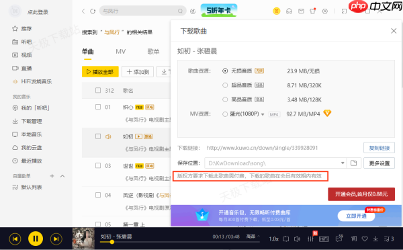Add new playlist with plus icon

[x=52, y=176]
